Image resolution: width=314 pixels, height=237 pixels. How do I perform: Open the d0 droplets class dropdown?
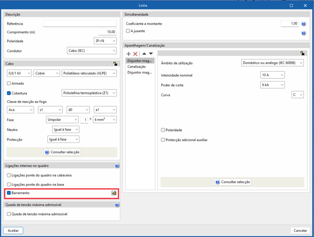(78, 110)
